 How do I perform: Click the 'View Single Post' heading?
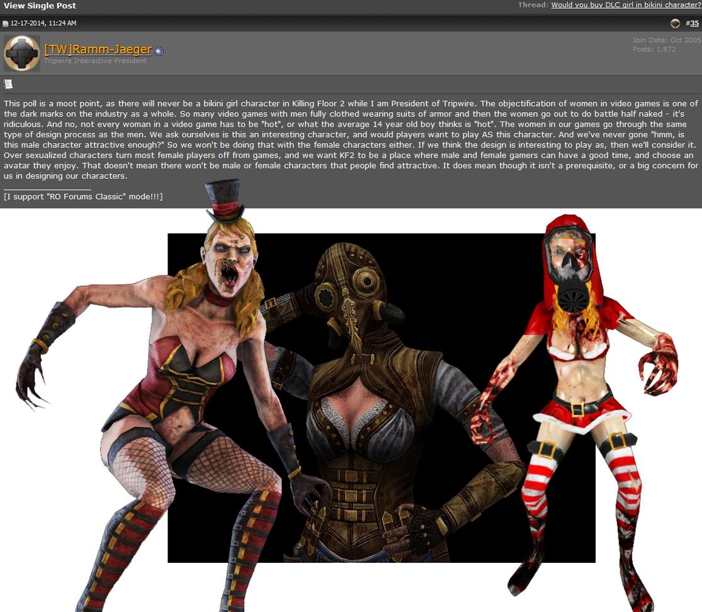(40, 6)
